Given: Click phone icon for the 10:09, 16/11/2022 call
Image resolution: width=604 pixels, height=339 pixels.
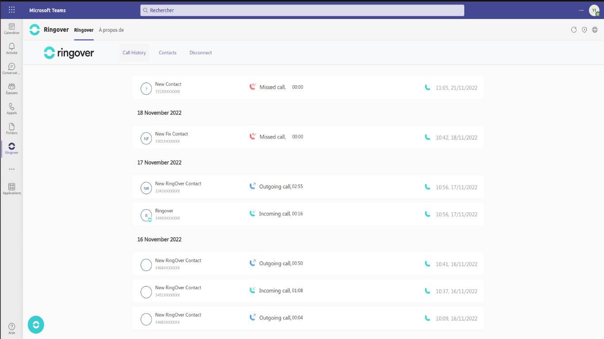Looking at the screenshot, I should [427, 318].
